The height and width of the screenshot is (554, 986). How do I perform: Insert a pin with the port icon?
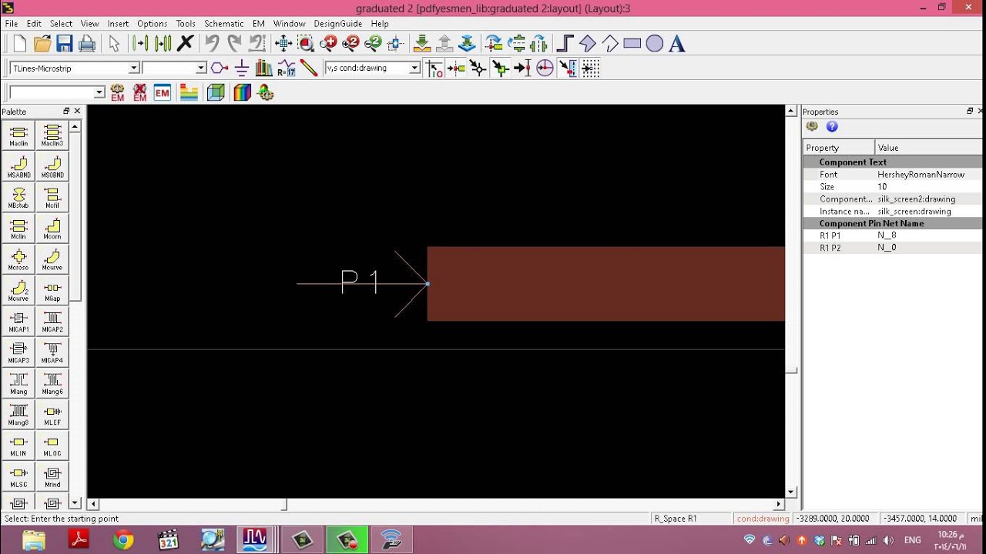219,68
